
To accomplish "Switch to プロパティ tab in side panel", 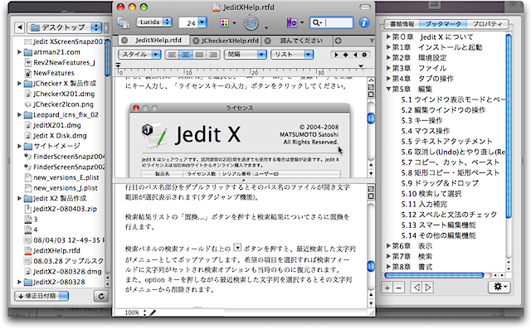I will [488, 24].
